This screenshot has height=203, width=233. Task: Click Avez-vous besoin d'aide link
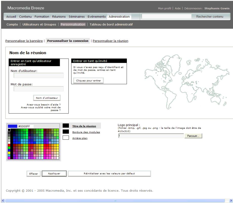pos(44,105)
